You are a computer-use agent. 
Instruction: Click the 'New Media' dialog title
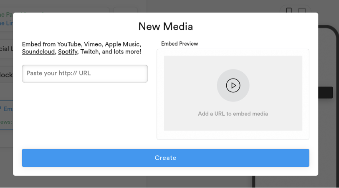click(x=165, y=27)
